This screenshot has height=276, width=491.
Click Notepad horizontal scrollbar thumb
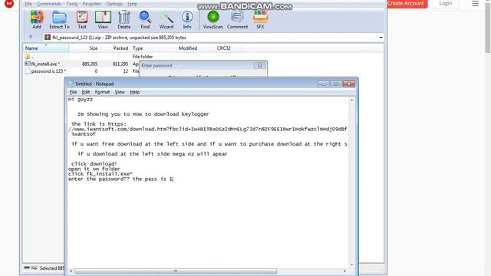(176, 271)
